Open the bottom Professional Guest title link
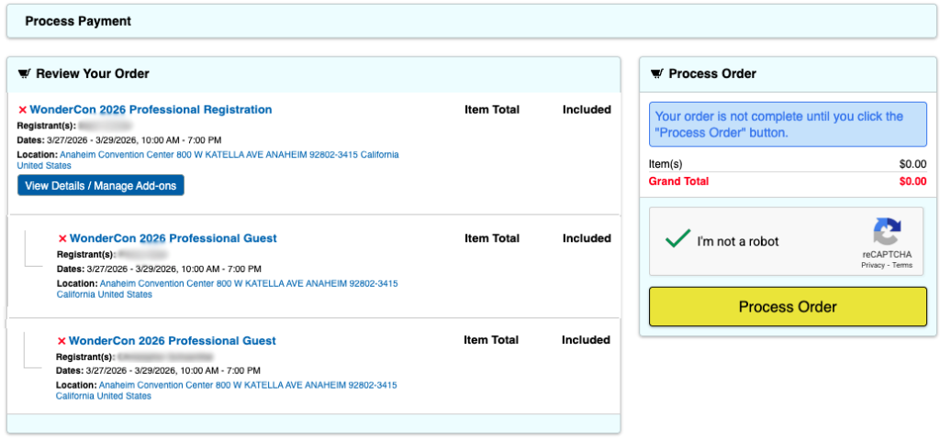 coord(173,341)
